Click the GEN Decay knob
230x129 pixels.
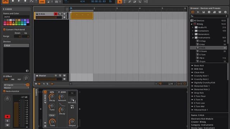coord(52,97)
